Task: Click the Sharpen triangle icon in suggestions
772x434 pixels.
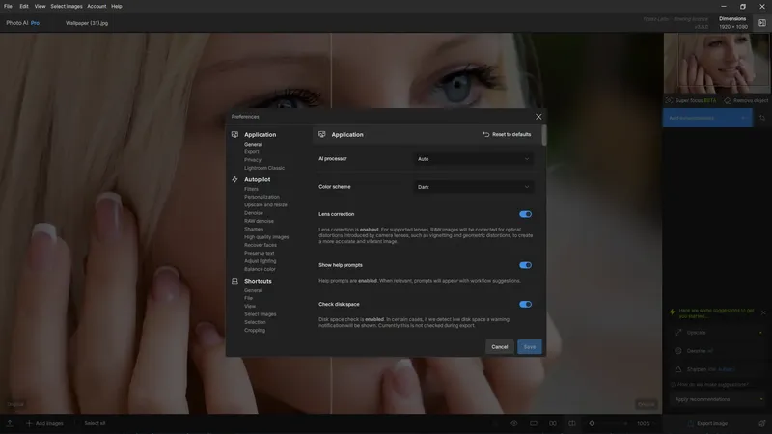Action: coord(678,369)
